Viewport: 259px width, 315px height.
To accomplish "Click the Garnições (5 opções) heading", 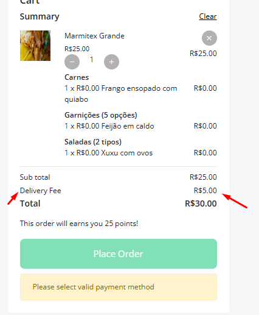I will pos(101,115).
